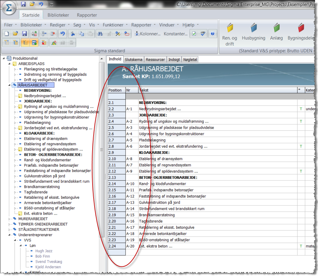Viewport: 318px width, 276px height.
Task: Open the Slutskema tab
Action: pos(134,59)
